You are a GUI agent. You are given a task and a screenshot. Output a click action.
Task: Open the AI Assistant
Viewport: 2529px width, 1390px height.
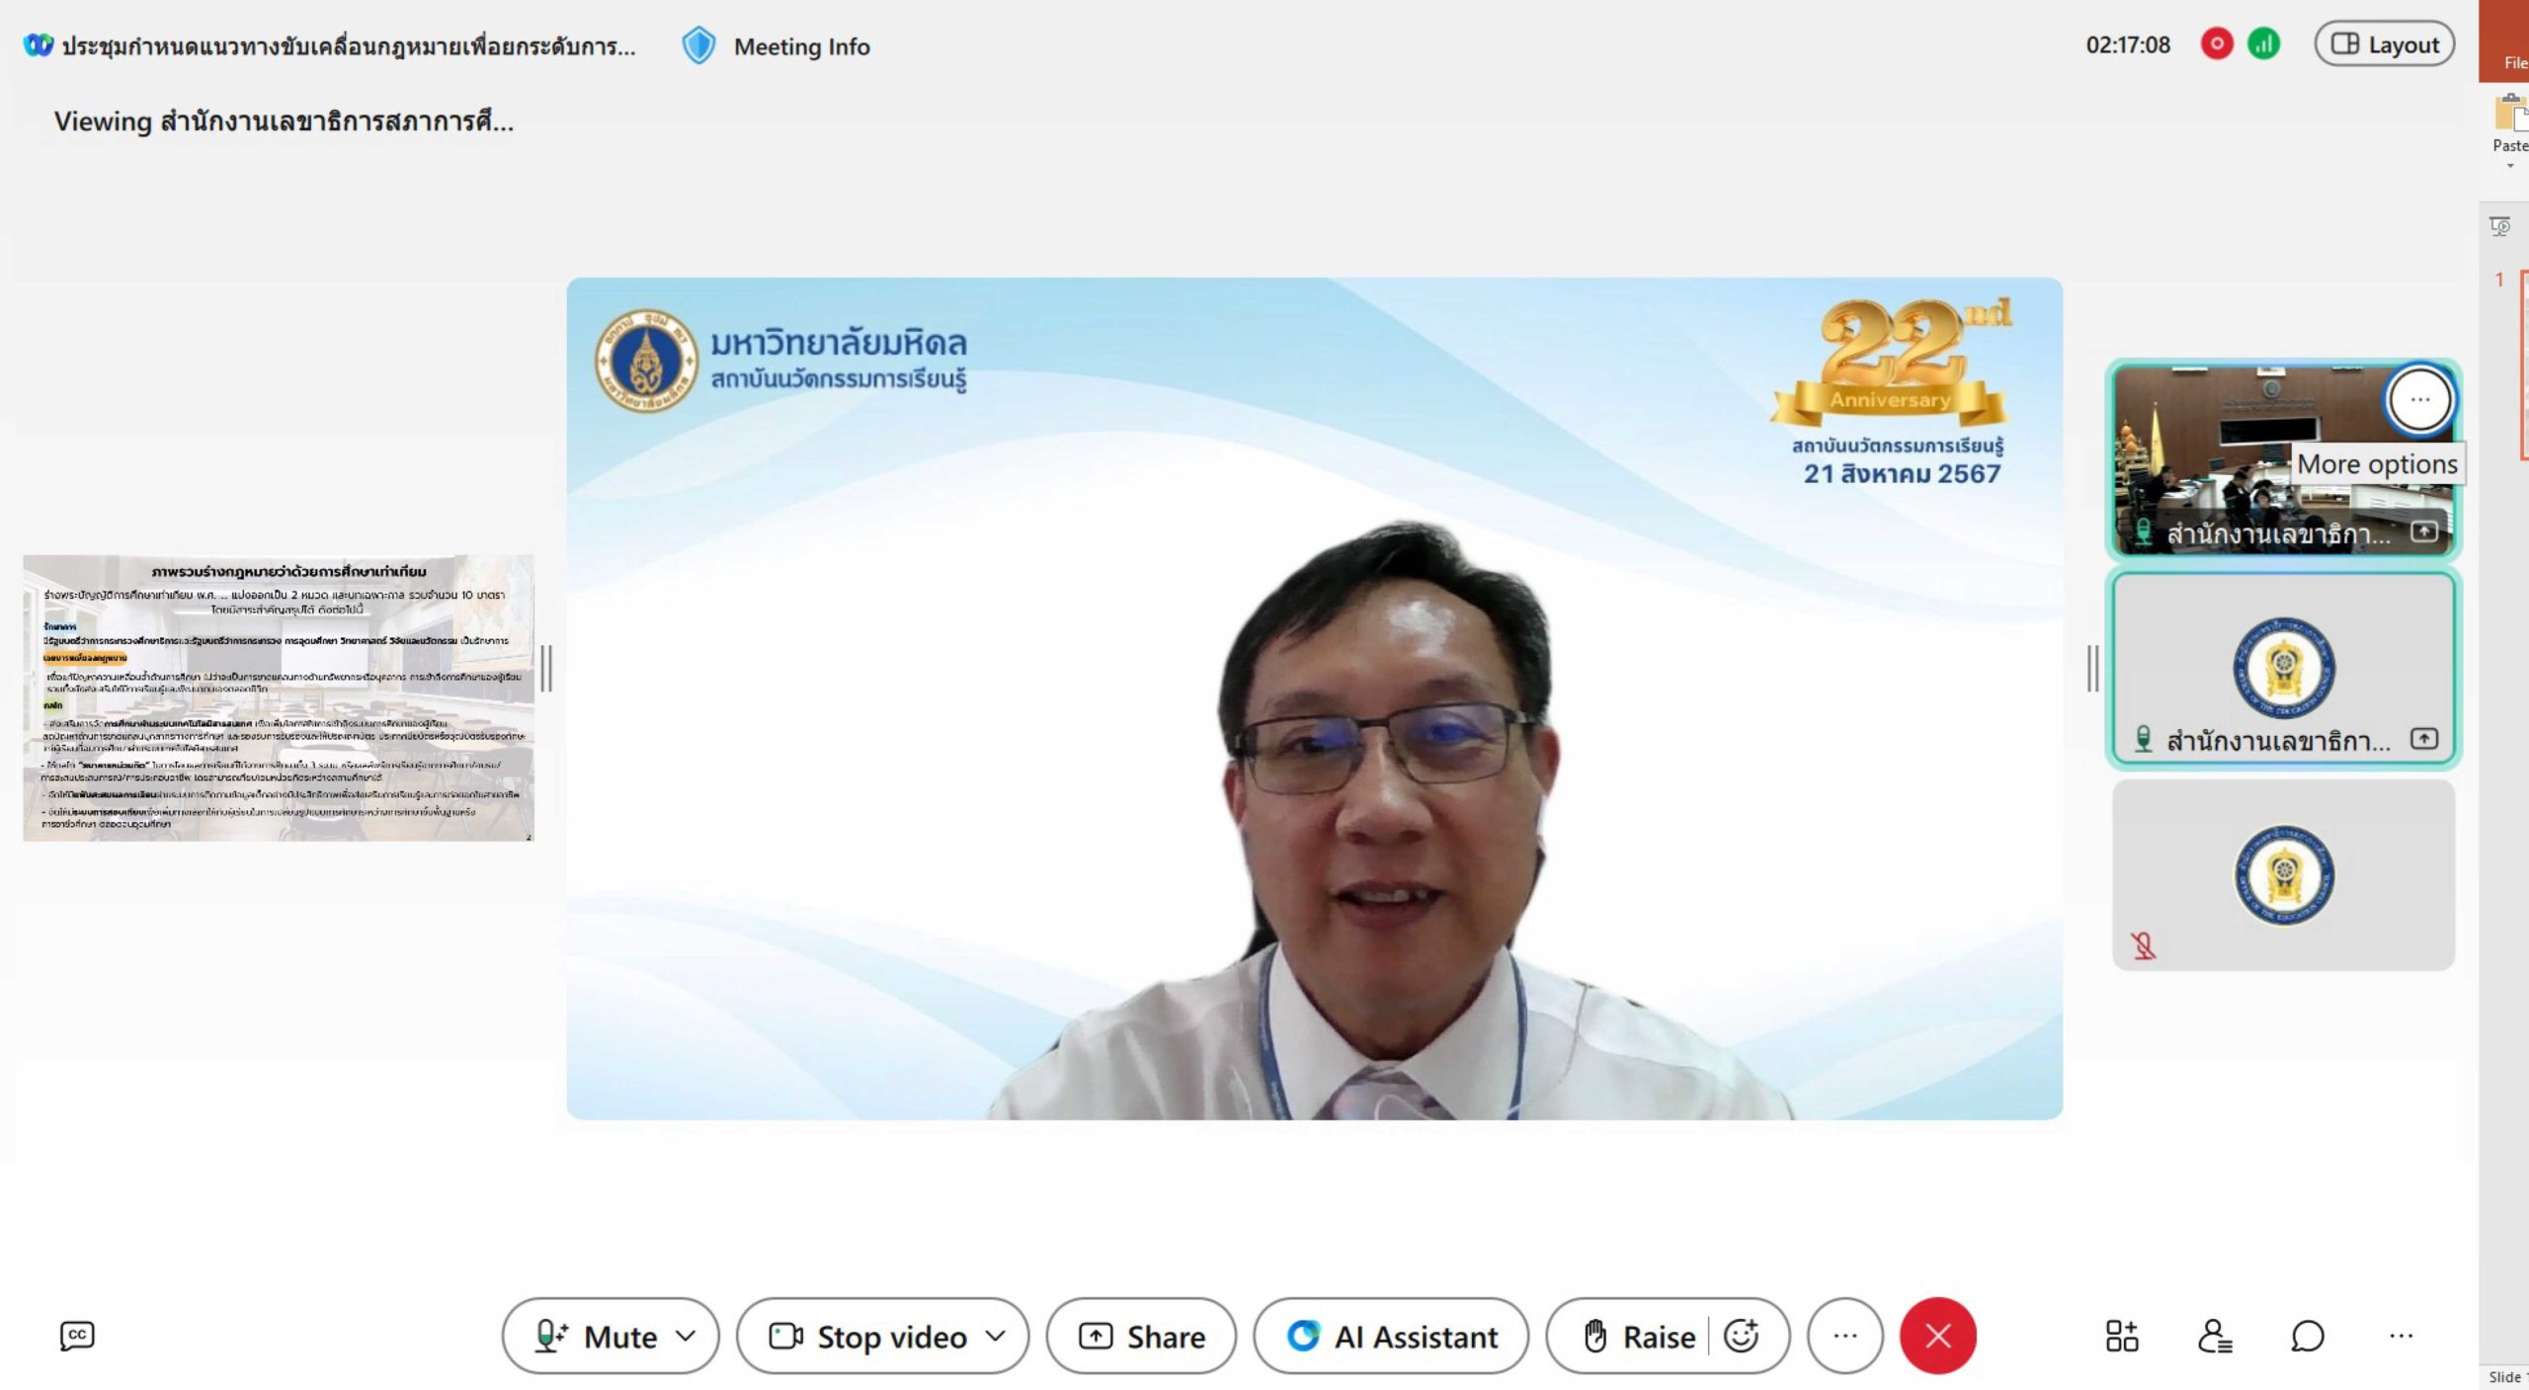[x=1391, y=1336]
